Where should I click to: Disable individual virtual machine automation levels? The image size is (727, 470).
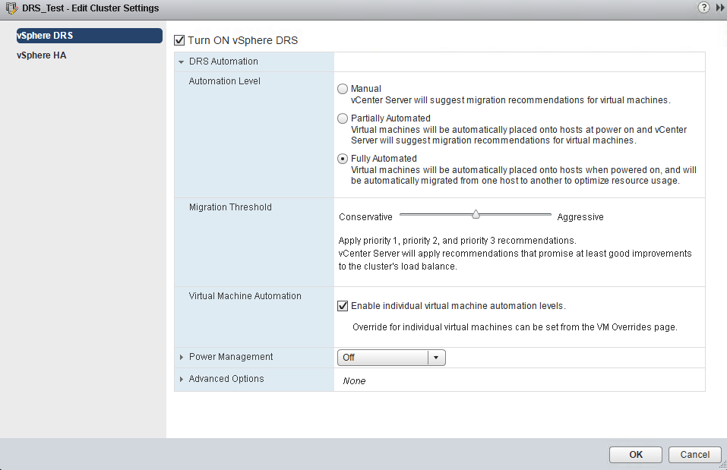tap(343, 306)
